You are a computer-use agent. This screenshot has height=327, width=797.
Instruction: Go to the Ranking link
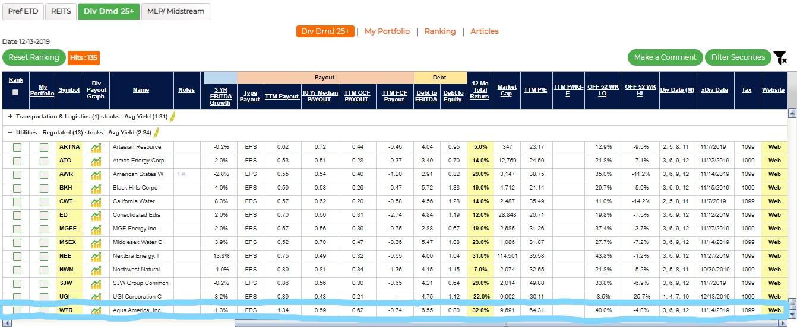[440, 31]
